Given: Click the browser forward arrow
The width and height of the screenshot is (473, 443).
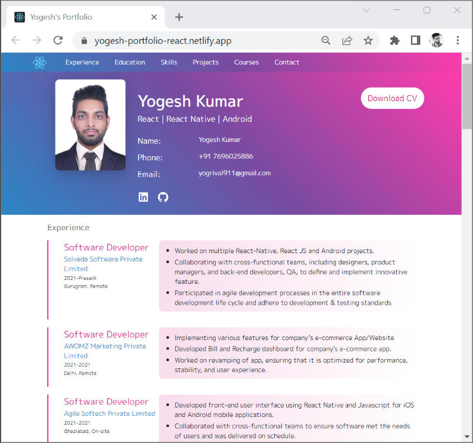Looking at the screenshot, I should [x=37, y=40].
